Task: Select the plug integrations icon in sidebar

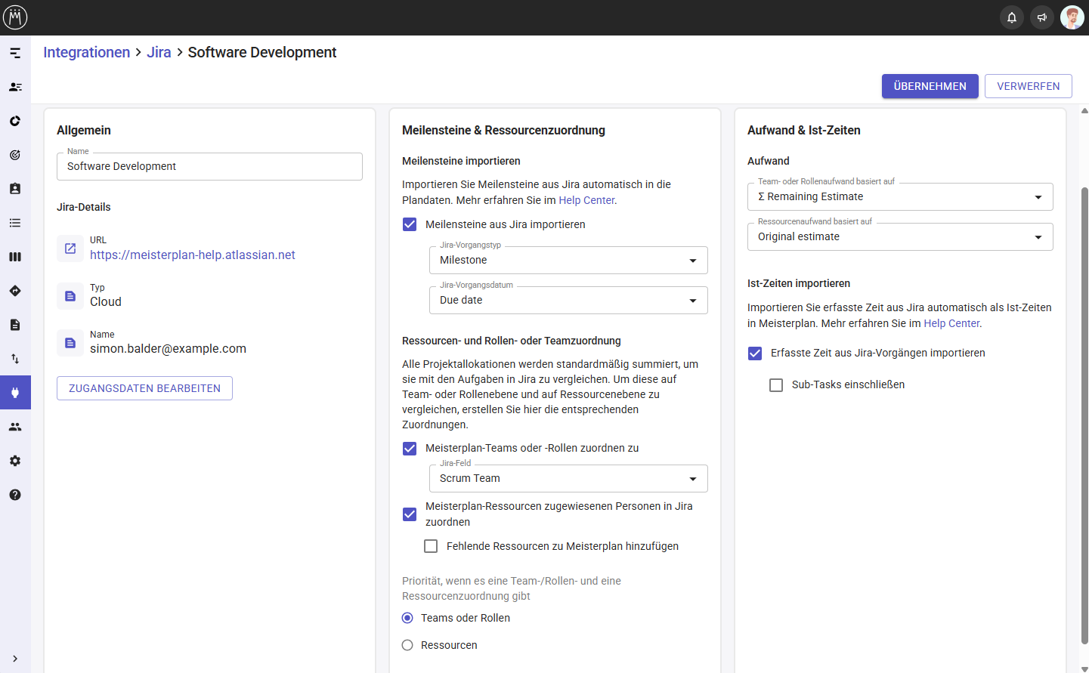Action: (x=15, y=393)
